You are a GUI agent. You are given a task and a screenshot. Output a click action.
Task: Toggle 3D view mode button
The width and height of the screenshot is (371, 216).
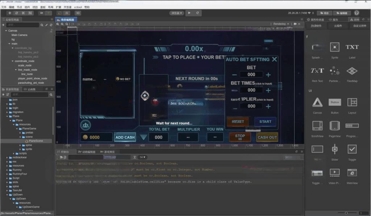point(78,13)
